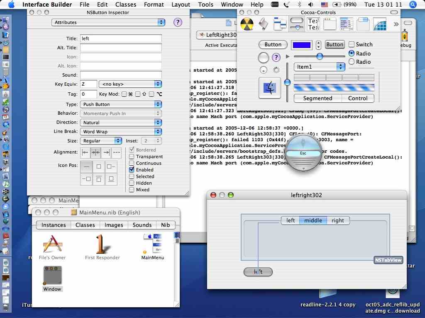Open the Layout menu

pyautogui.click(x=181, y=5)
